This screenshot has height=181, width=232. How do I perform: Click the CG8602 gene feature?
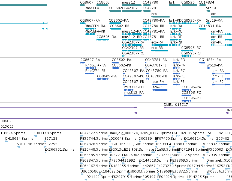115,11
